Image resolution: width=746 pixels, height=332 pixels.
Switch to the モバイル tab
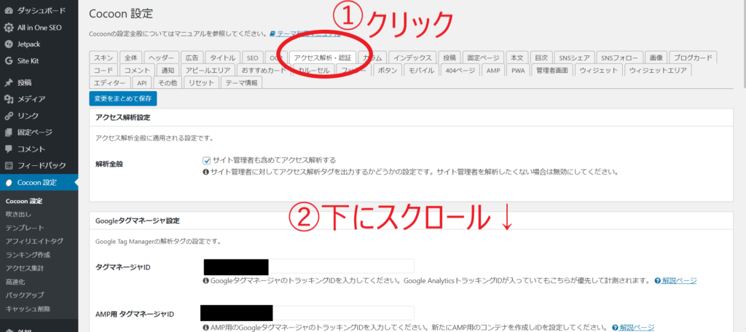click(x=422, y=71)
